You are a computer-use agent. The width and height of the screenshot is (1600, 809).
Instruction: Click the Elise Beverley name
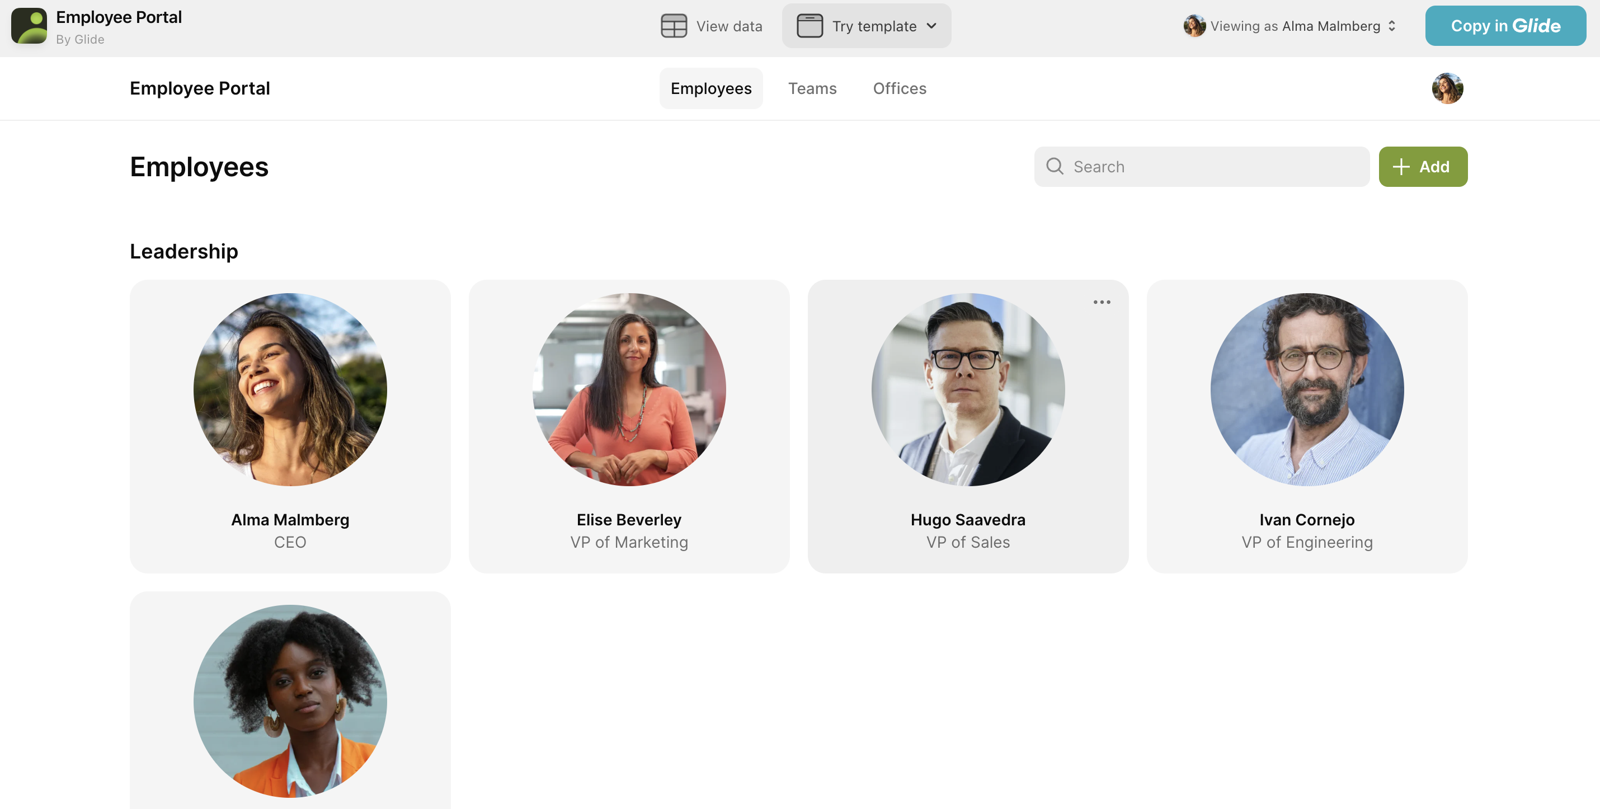629,519
